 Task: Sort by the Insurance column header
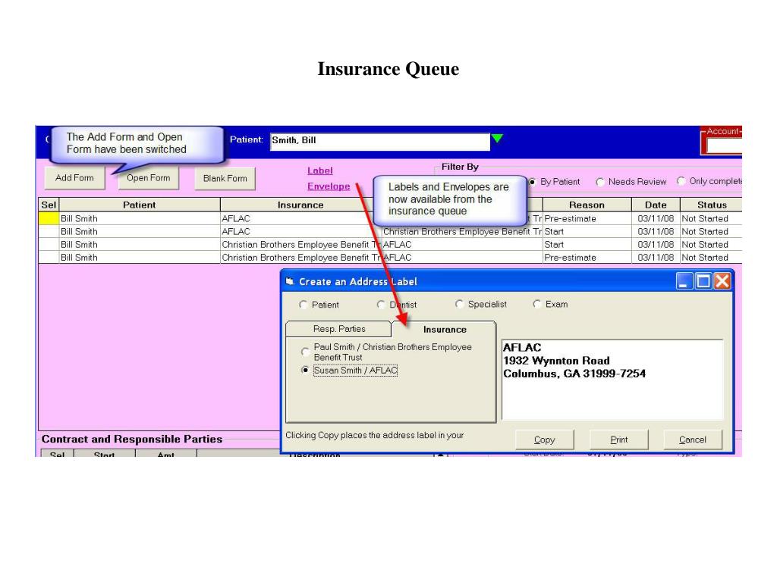(x=300, y=205)
